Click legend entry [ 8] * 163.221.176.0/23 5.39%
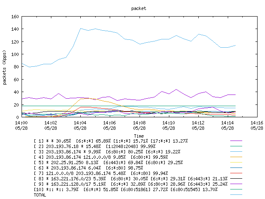Image resolution: width=265 pixels, height=199 pixels. 131,179
